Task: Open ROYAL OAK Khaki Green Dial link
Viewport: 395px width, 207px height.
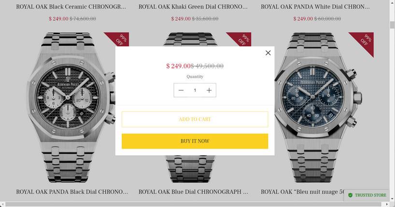Action: click(x=193, y=7)
